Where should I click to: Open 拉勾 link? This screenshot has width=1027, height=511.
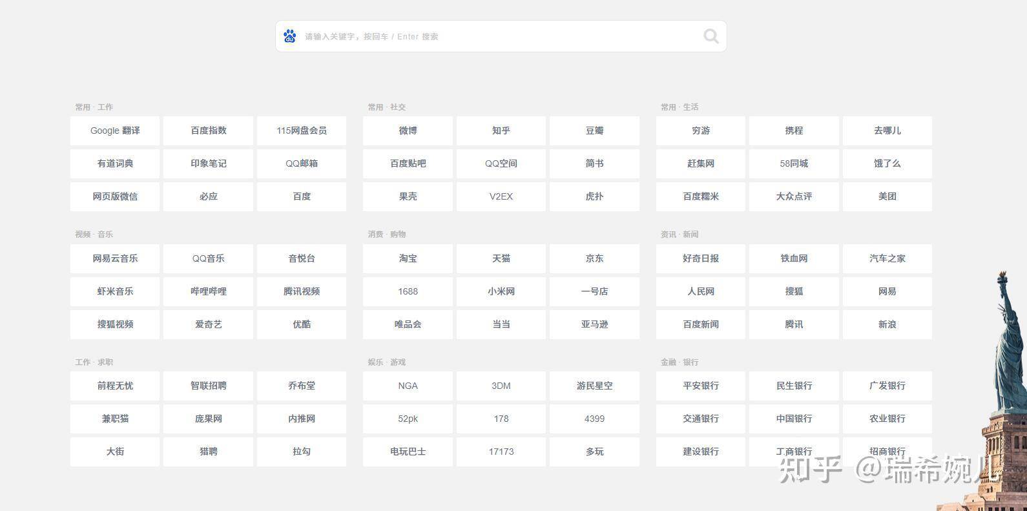coord(302,452)
